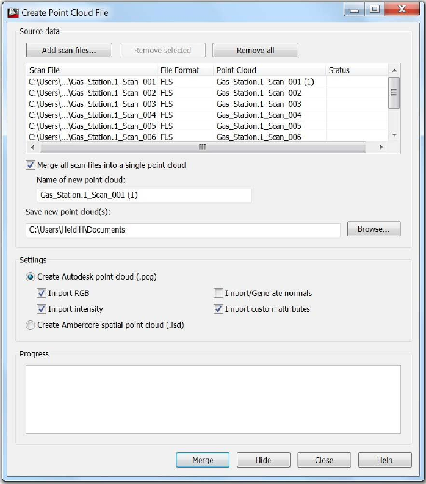Screen dimensions: 426x484
Task: Click the Close button at bottom
Action: tap(324, 460)
